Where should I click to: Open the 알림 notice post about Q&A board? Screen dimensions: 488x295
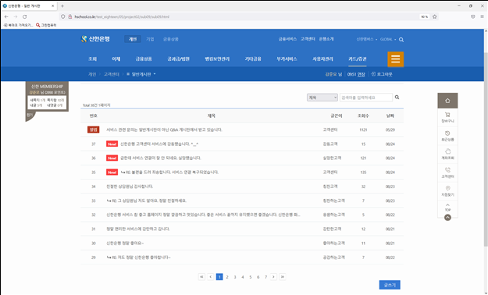pyautogui.click(x=164, y=130)
